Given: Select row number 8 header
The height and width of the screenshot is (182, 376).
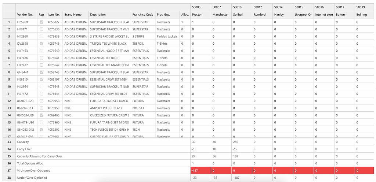Looking at the screenshot, I should (9, 72).
